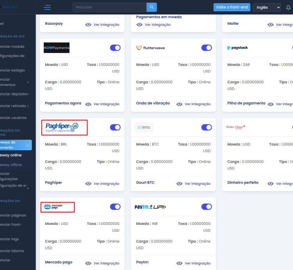Click the search magnifier button
The height and width of the screenshot is (270, 293).
(x=152, y=7)
